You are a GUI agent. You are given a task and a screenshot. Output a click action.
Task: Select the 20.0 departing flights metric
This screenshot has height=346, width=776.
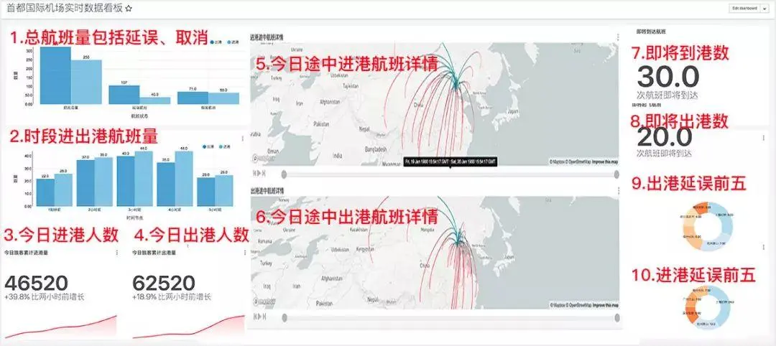pos(664,137)
